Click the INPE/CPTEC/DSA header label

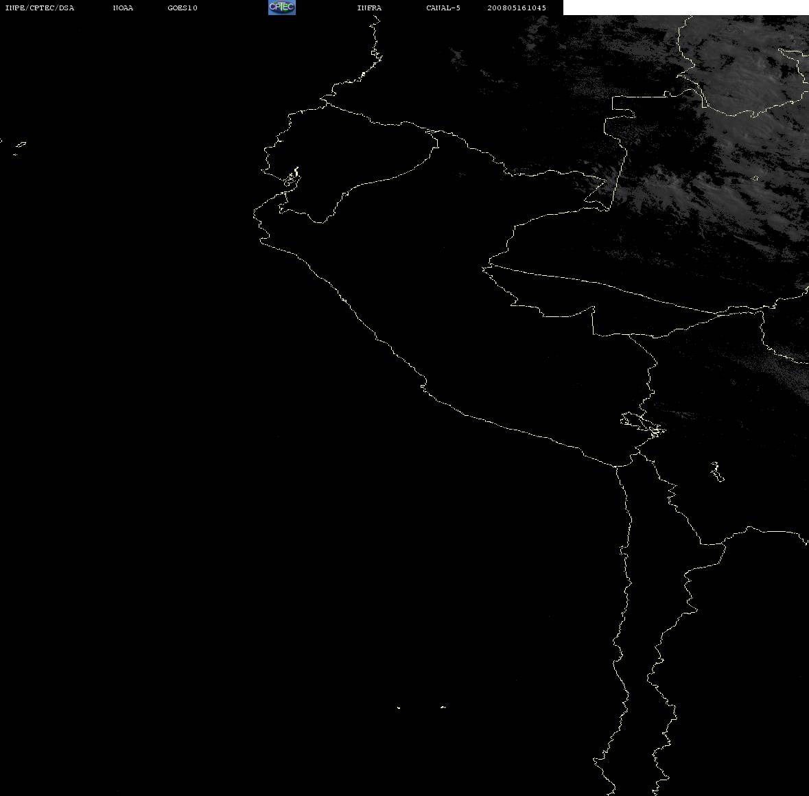[x=40, y=8]
